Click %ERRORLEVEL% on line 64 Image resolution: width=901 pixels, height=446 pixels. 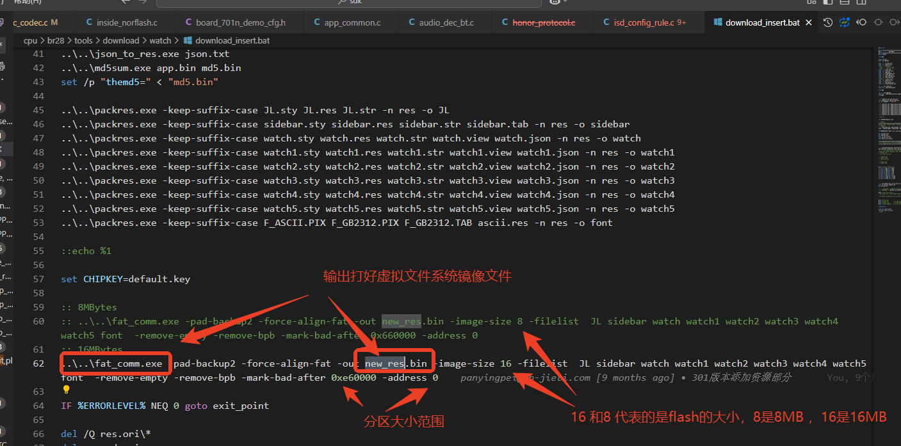[x=111, y=406]
